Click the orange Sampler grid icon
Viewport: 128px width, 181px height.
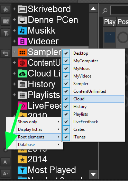click(x=22, y=52)
